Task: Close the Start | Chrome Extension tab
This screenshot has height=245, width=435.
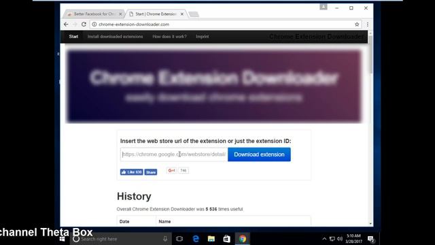Action: coord(182,14)
